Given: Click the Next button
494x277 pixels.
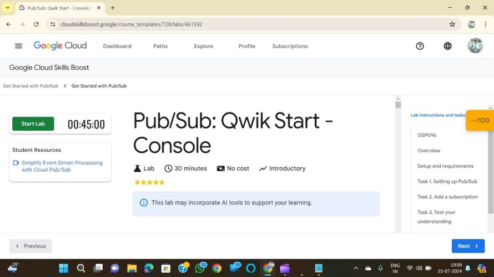Looking at the screenshot, I should [x=468, y=246].
